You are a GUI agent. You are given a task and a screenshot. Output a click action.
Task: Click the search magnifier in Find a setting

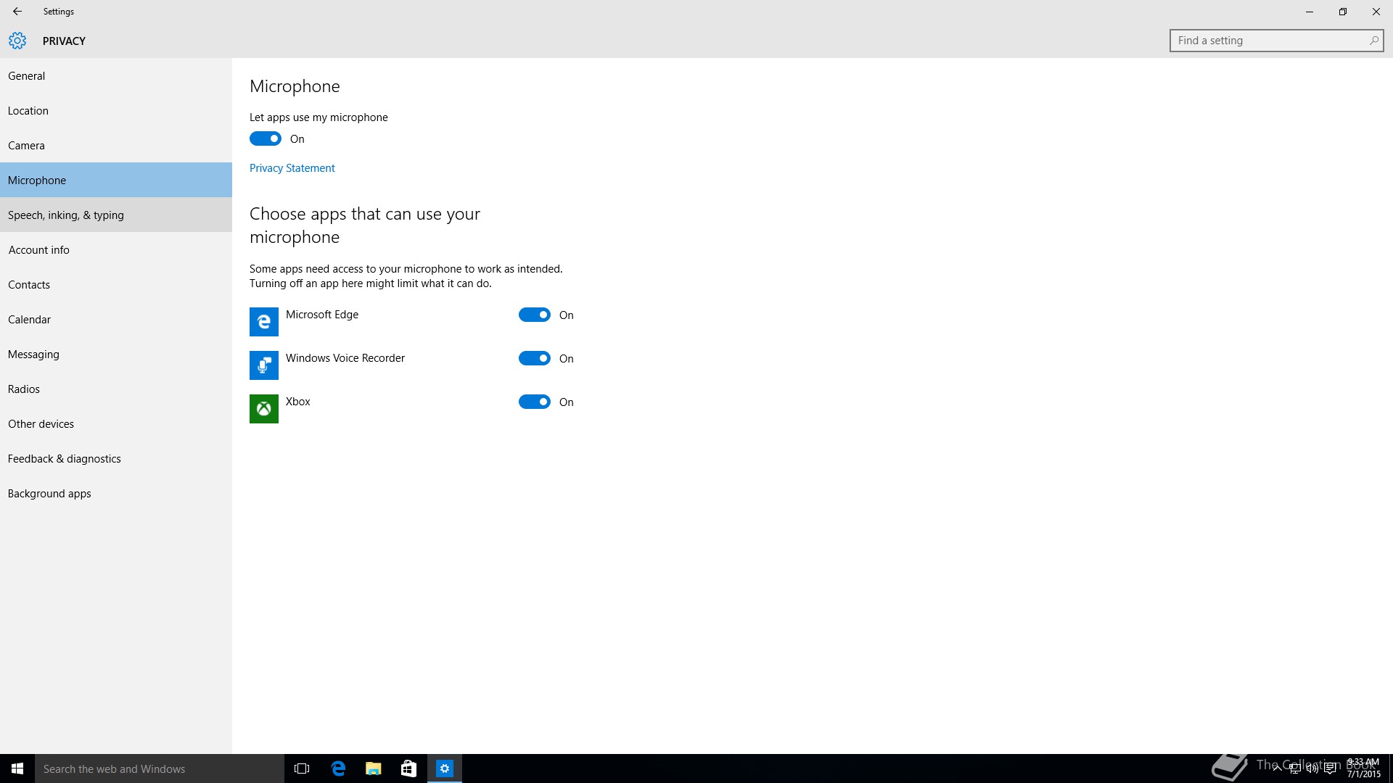[x=1373, y=41]
